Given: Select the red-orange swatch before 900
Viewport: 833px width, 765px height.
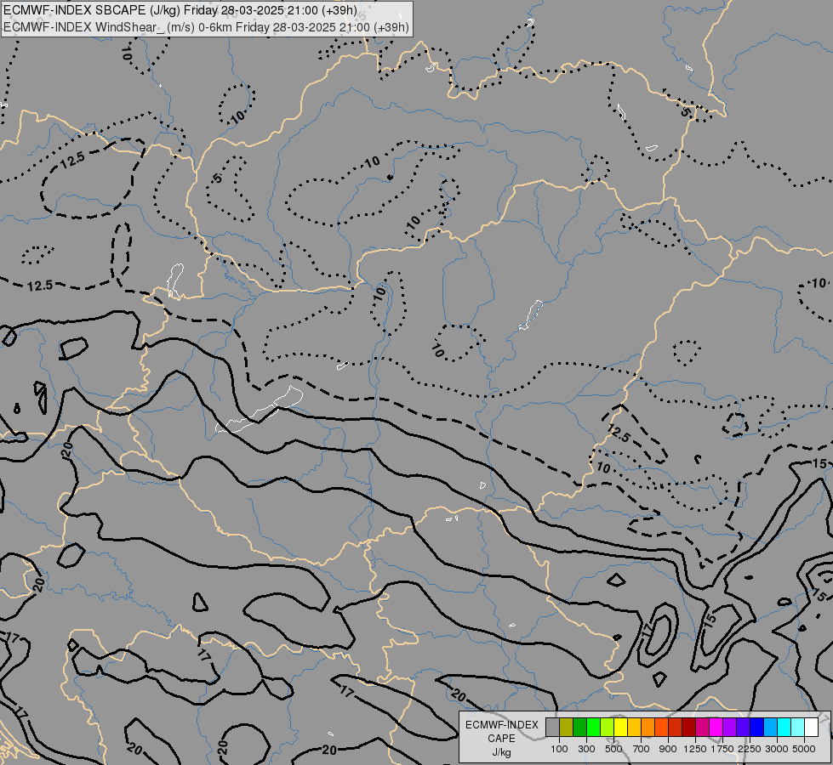Looking at the screenshot, I should 661,727.
